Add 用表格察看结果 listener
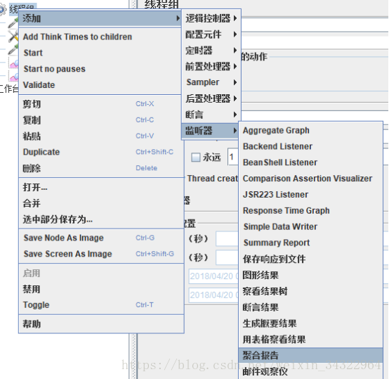 [x=311, y=339]
